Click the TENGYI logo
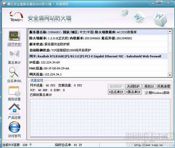175x148 pixels. (x=16, y=16)
